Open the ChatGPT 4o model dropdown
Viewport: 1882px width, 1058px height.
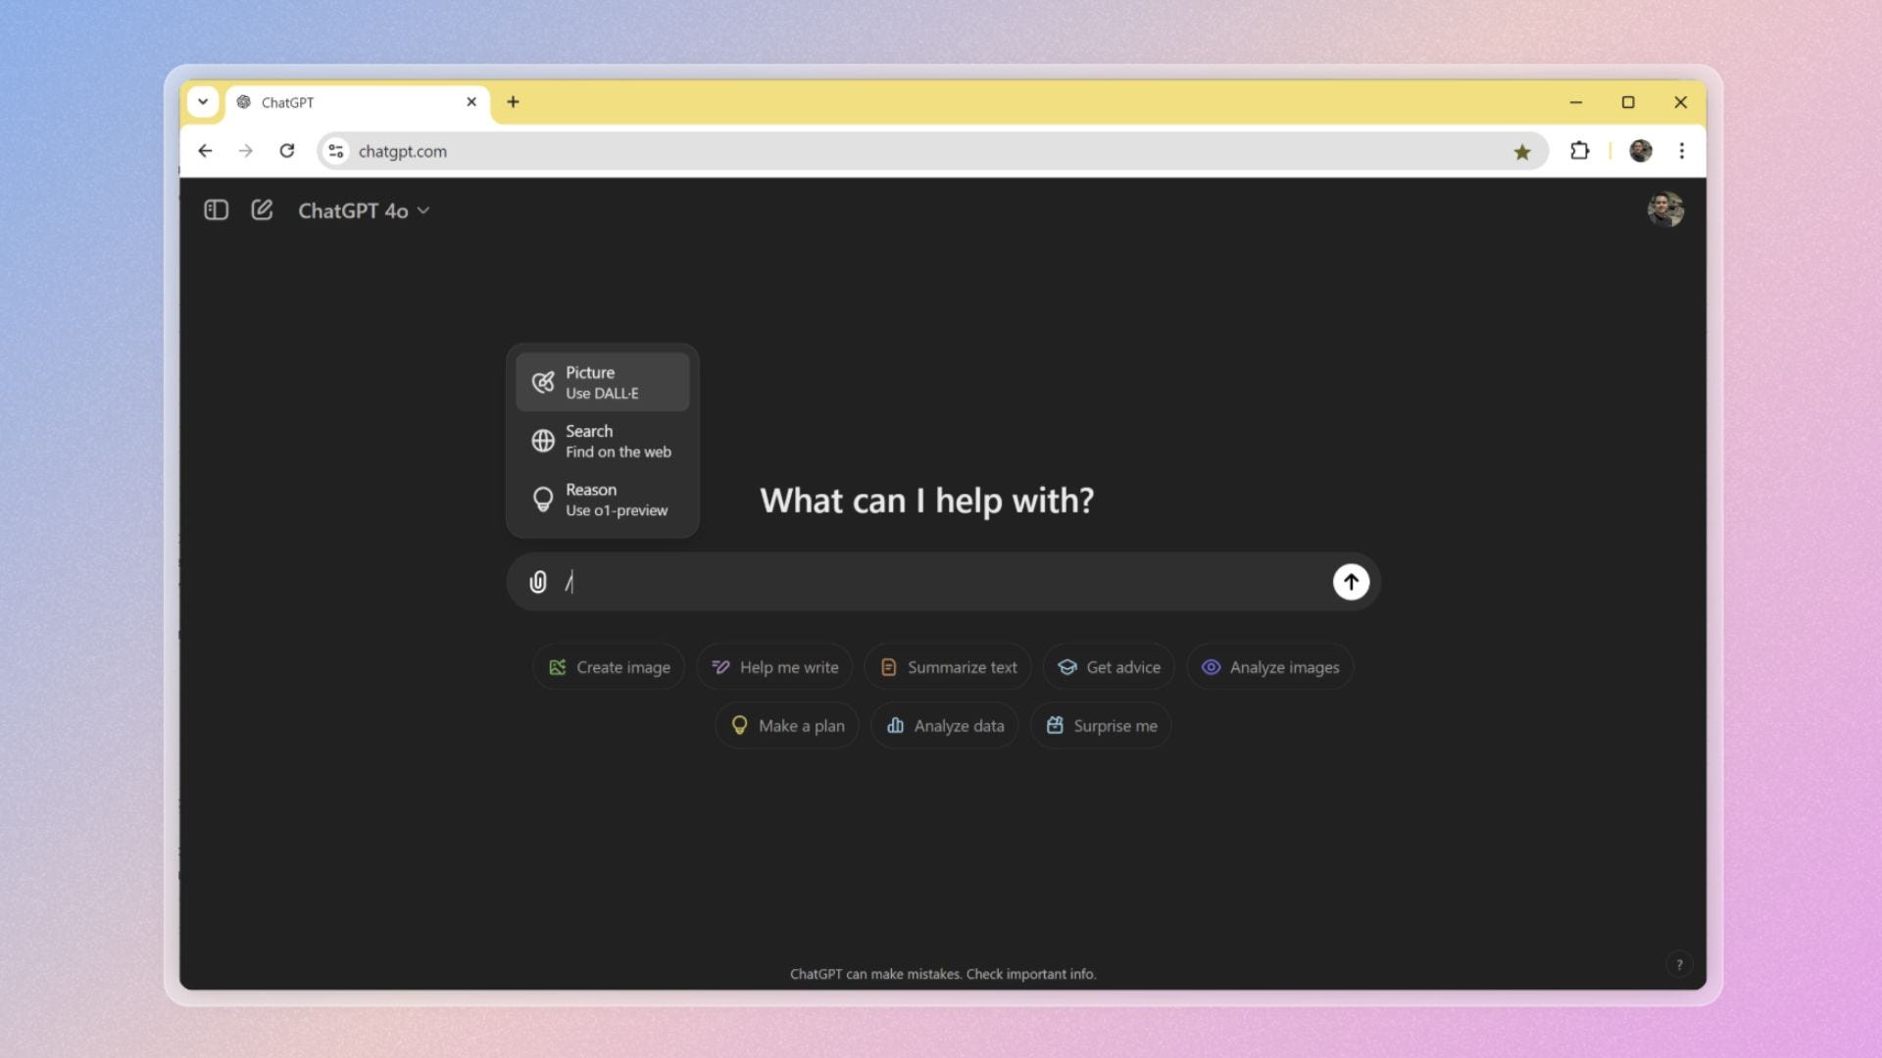(364, 211)
